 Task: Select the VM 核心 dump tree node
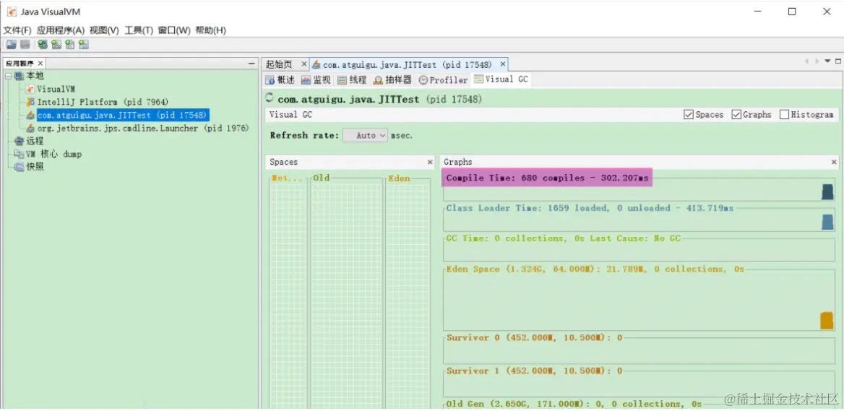pyautogui.click(x=53, y=154)
